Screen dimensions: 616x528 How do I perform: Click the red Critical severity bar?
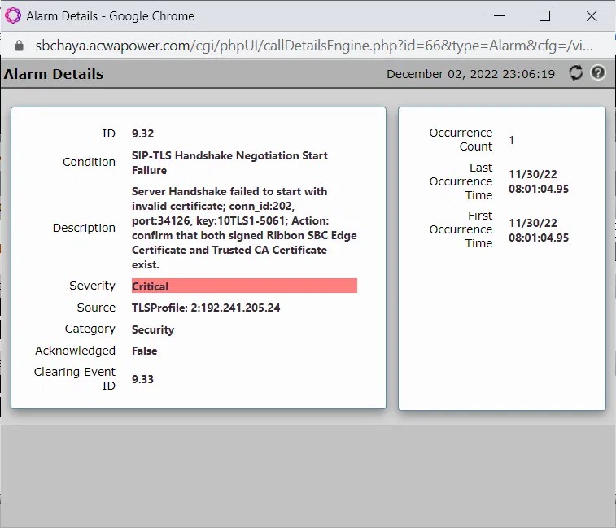point(244,286)
